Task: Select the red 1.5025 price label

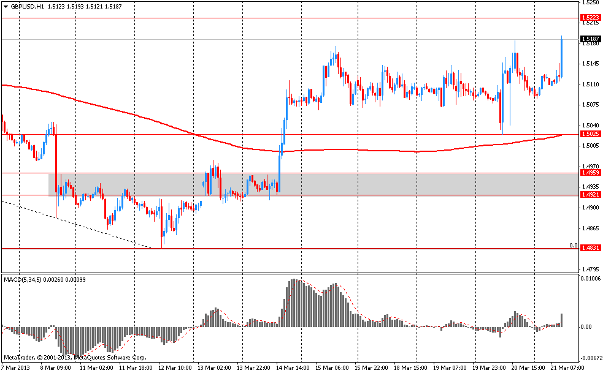Action: coord(590,134)
